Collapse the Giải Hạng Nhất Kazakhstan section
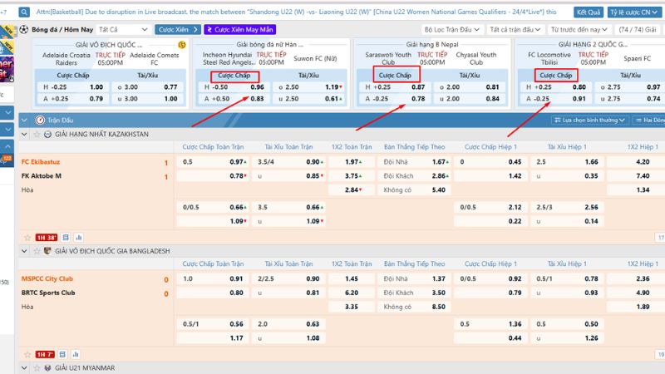The height and width of the screenshot is (374, 665). click(25, 134)
